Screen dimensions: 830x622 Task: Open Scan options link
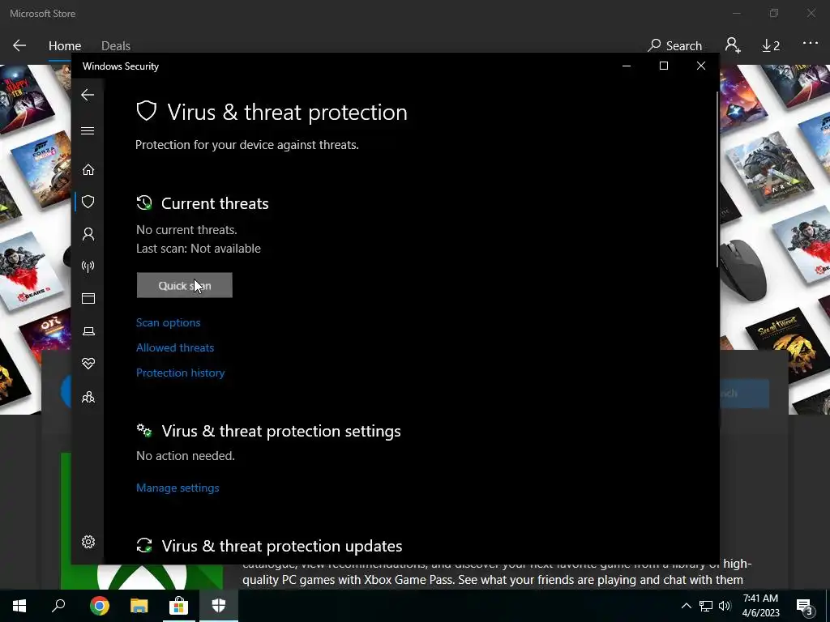169,322
